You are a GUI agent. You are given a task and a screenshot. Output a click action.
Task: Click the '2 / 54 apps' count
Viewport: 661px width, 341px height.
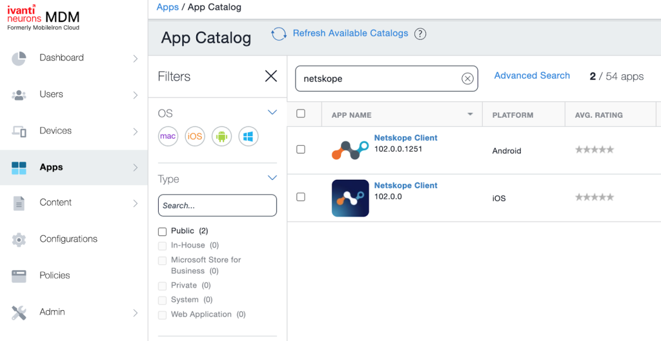[x=616, y=76]
